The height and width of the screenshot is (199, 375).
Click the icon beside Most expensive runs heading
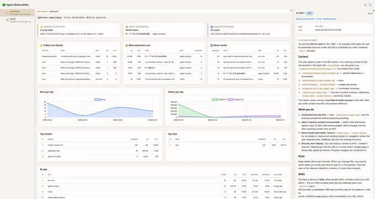click(x=127, y=45)
